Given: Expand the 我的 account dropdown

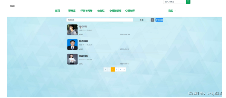Looking at the screenshot, I should [x=172, y=11].
